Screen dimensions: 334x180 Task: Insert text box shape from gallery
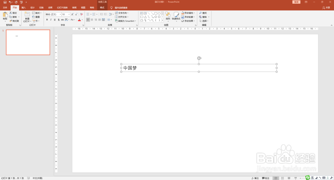pos(142,13)
